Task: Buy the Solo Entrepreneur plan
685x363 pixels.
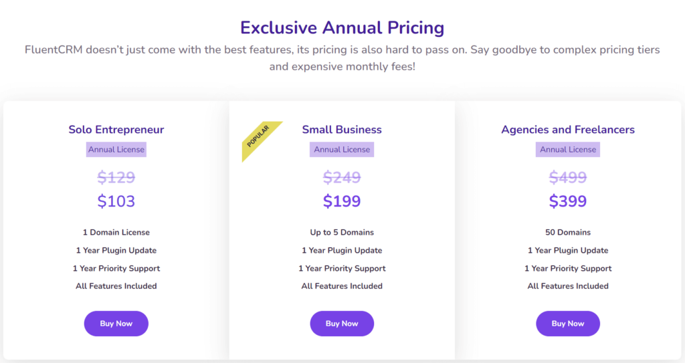Action: [116, 324]
